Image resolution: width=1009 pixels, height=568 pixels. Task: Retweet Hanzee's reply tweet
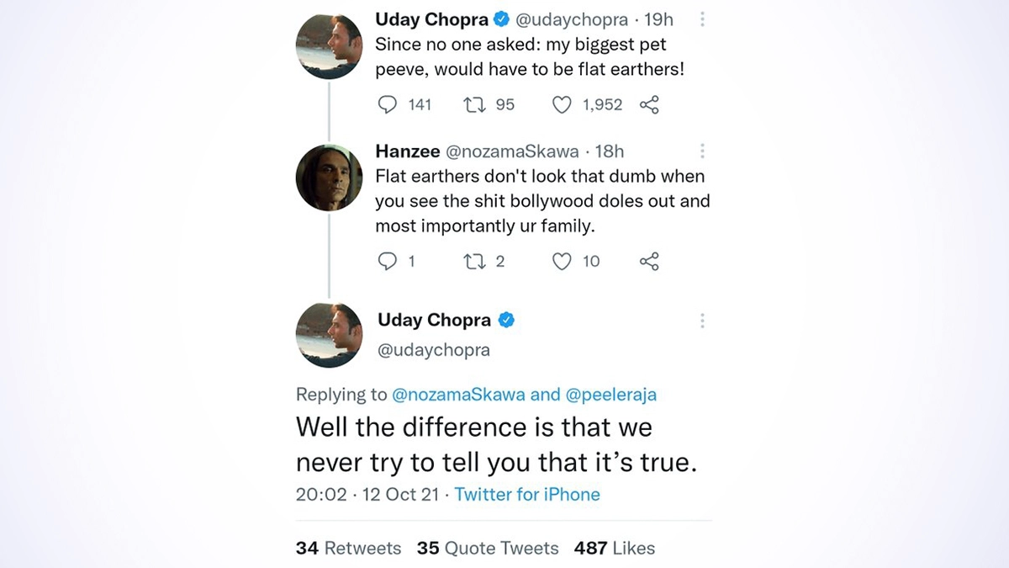[473, 262]
